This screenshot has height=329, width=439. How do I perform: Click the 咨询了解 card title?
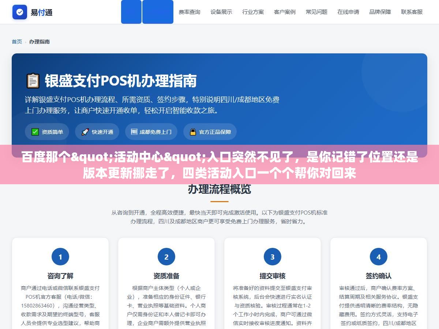point(60,276)
